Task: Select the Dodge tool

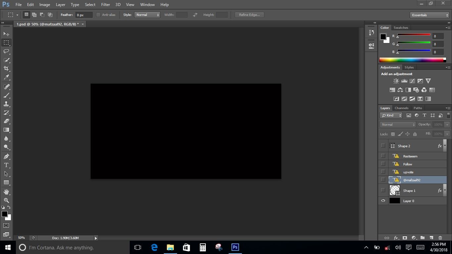Action: (x=6, y=147)
